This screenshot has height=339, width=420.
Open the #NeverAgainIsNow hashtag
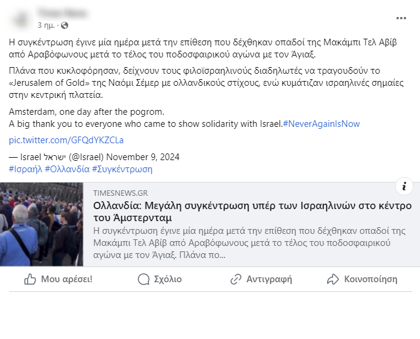[x=321, y=124]
